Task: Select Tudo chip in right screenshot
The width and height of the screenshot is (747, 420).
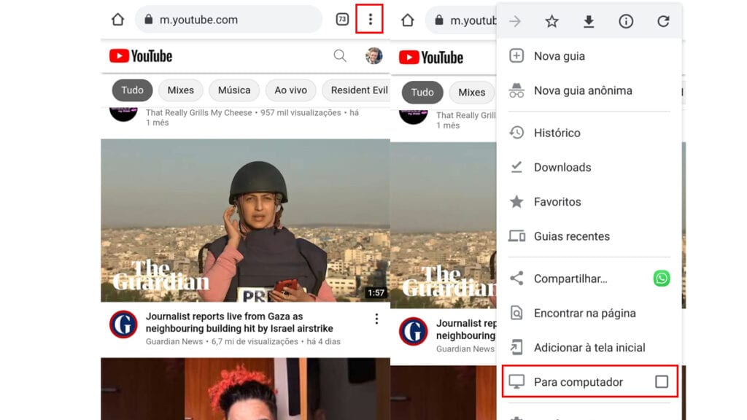Action: 422,93
